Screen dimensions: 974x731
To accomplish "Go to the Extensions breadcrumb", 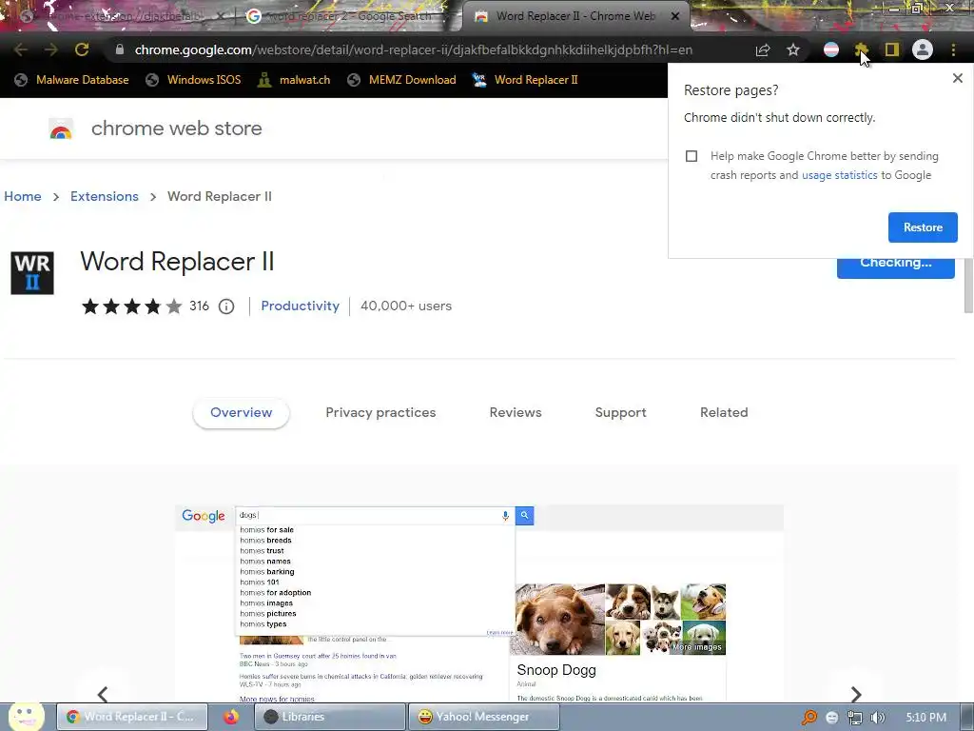I will click(105, 196).
